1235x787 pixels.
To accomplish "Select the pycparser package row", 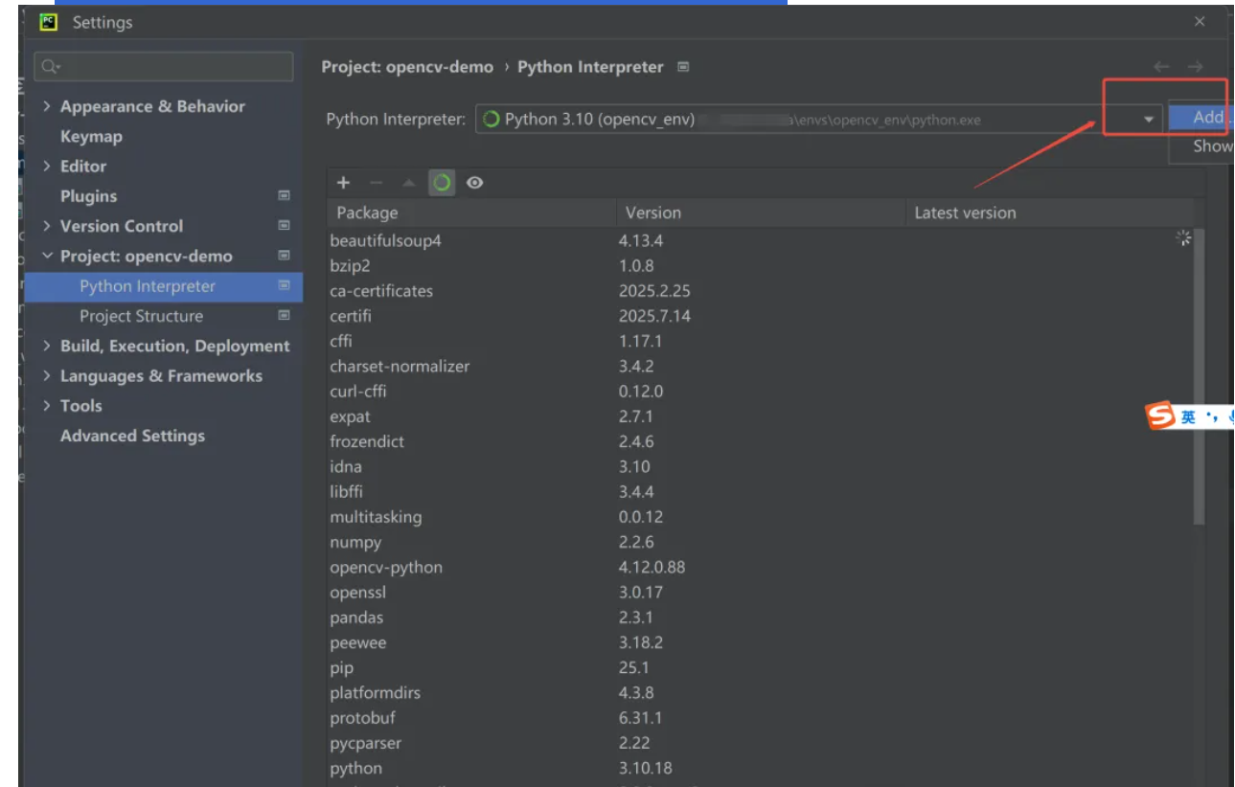I will pyautogui.click(x=761, y=743).
